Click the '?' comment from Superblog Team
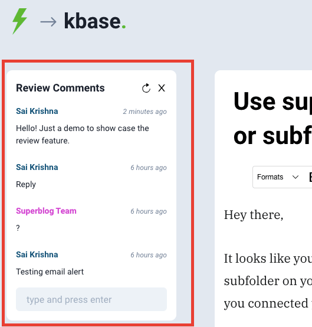Screen dimensions: 312x327 (18, 228)
